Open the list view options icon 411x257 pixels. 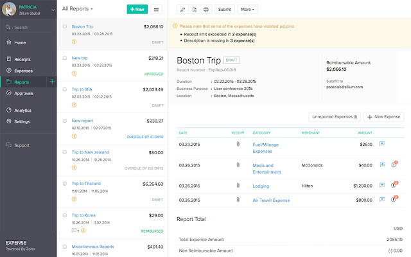click(x=156, y=10)
